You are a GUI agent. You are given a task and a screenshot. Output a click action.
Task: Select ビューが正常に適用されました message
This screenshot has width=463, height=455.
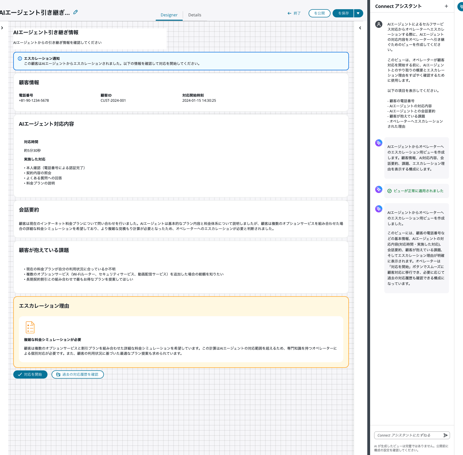pos(419,191)
